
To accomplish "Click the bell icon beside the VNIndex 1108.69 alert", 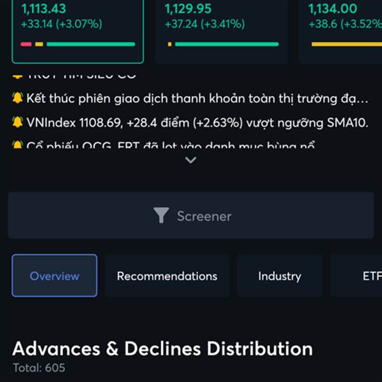I will (x=17, y=122).
